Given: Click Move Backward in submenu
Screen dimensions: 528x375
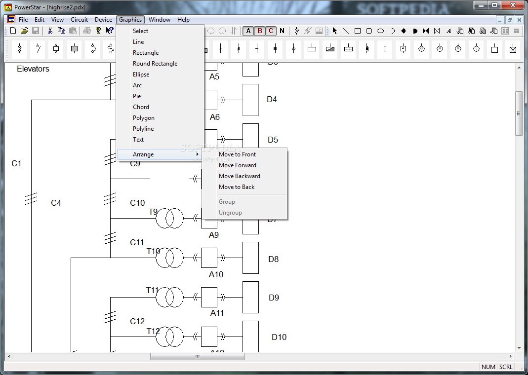Looking at the screenshot, I should (244, 176).
